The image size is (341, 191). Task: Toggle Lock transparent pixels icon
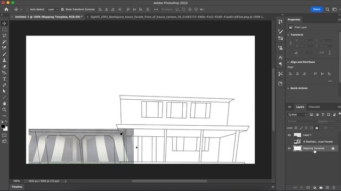pyautogui.click(x=296, y=128)
